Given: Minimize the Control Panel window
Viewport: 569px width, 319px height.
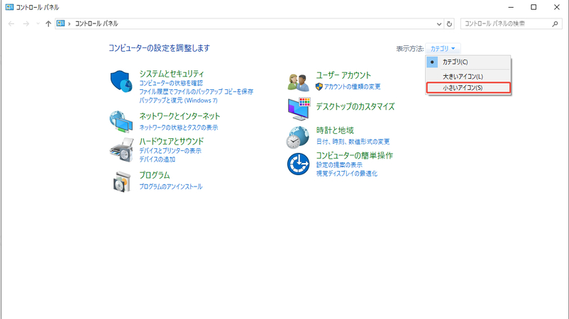Looking at the screenshot, I should [x=511, y=7].
